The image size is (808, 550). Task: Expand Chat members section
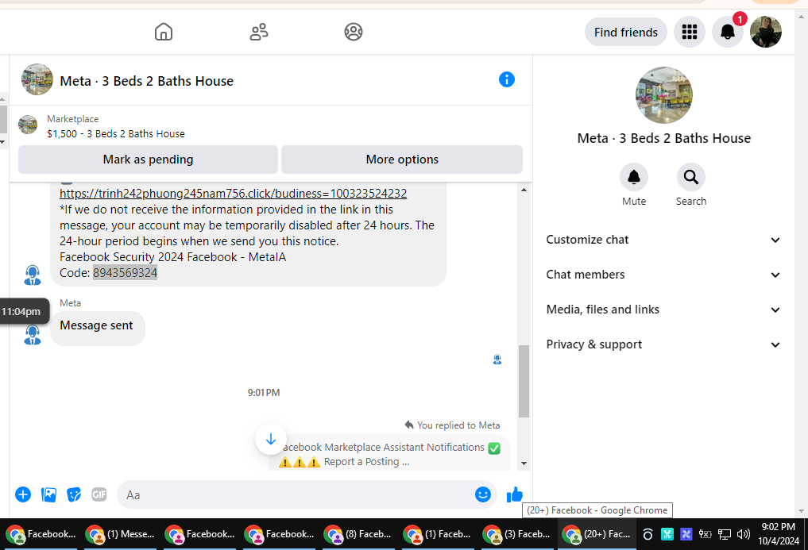coord(663,275)
